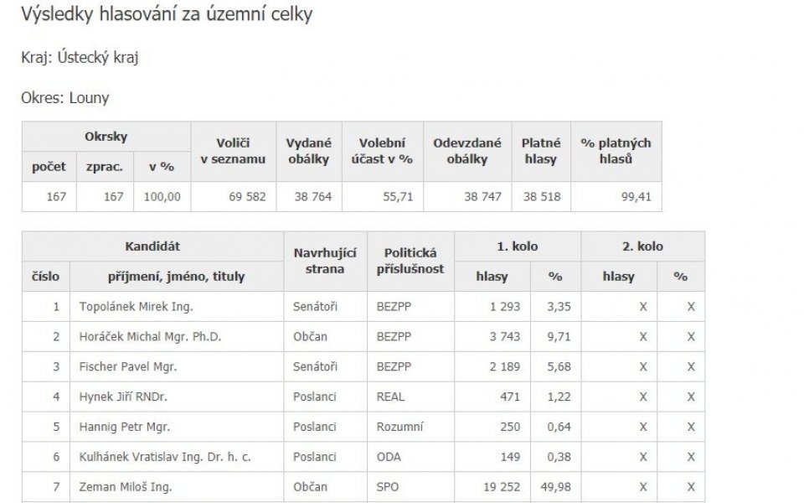
Task: Click Horáček Michal Mgr. Ph.D. name
Action: pos(150,337)
